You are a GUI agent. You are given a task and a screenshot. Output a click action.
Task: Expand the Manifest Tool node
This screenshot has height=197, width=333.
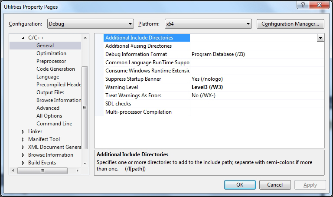[x=23, y=139]
